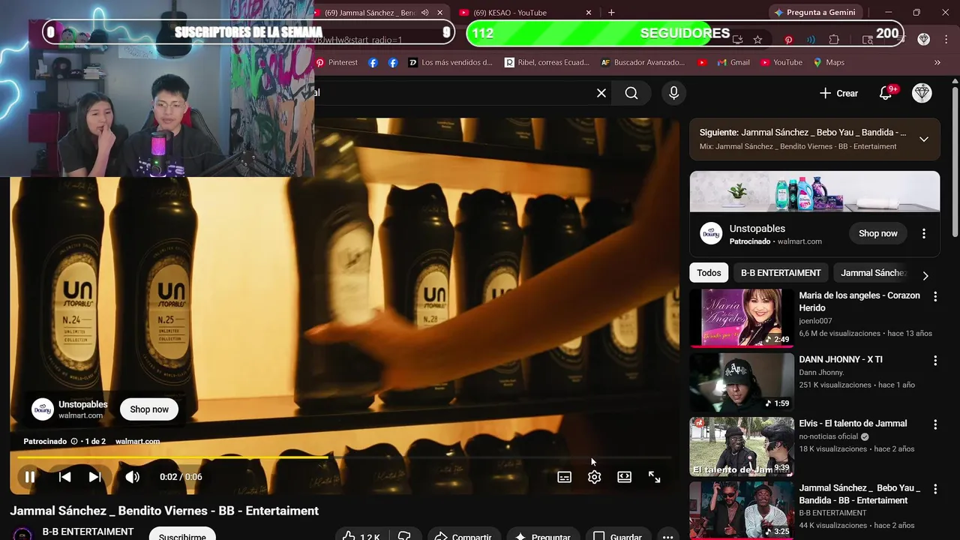Image resolution: width=960 pixels, height=540 pixels.
Task: Open the Maps bookmark
Action: (x=829, y=62)
